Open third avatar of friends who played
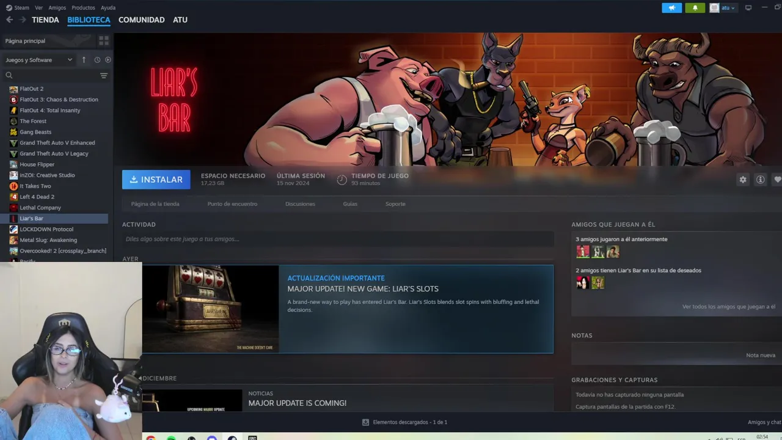Viewport: 782px width, 440px height. [613, 252]
